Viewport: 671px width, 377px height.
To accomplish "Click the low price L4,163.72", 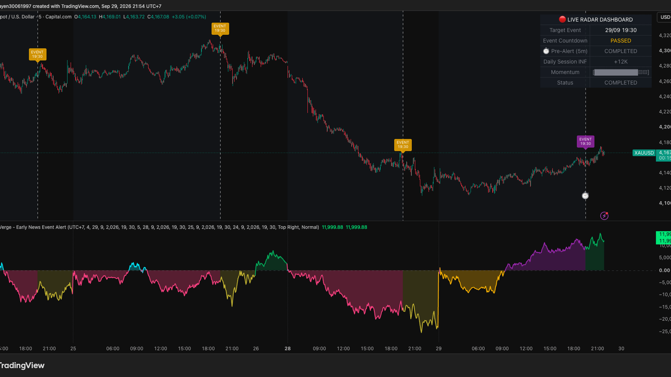I will [134, 17].
